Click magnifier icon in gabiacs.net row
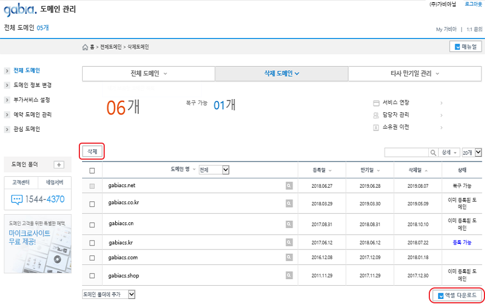 [289, 186]
